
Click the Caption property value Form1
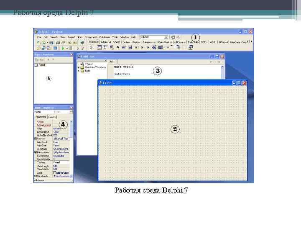click(x=61, y=162)
